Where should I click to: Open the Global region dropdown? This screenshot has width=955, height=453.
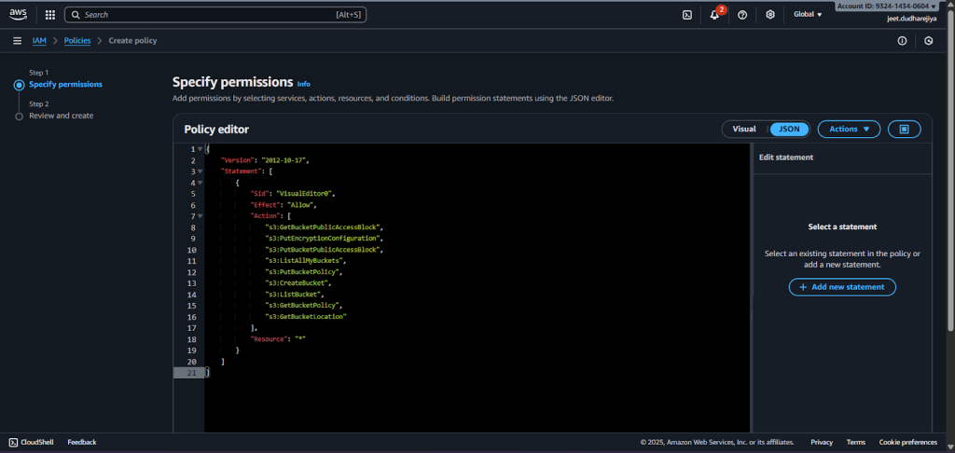click(x=808, y=15)
